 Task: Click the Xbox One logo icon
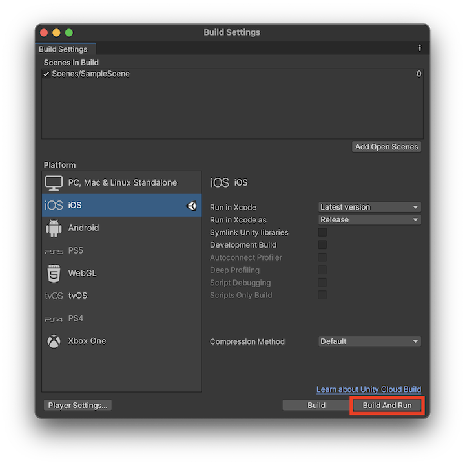click(54, 341)
